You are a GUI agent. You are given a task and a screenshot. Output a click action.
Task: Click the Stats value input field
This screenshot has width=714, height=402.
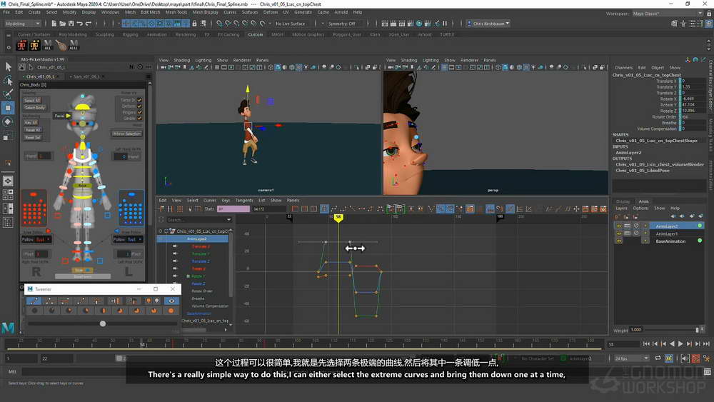[x=233, y=209]
